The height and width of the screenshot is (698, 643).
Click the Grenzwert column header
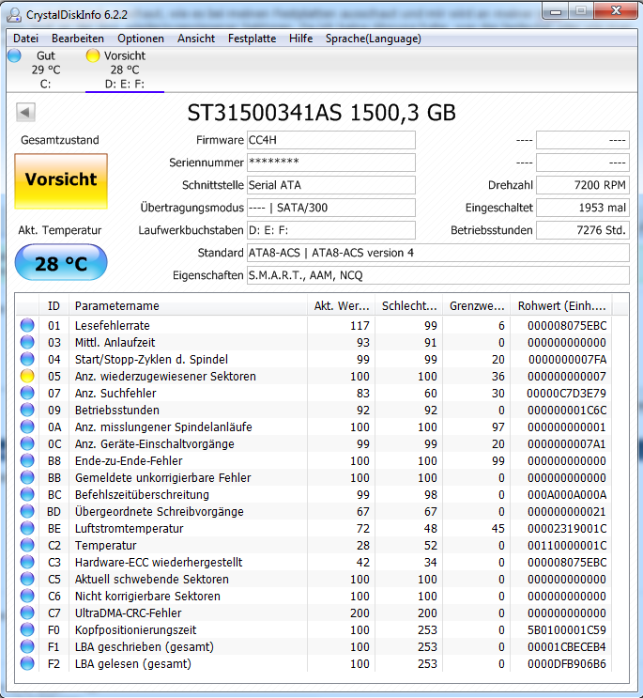click(x=476, y=306)
